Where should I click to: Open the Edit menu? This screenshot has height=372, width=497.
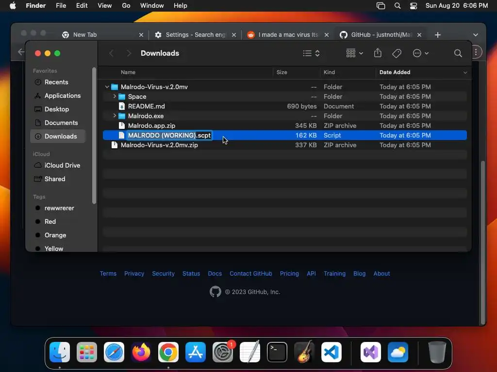tap(82, 6)
